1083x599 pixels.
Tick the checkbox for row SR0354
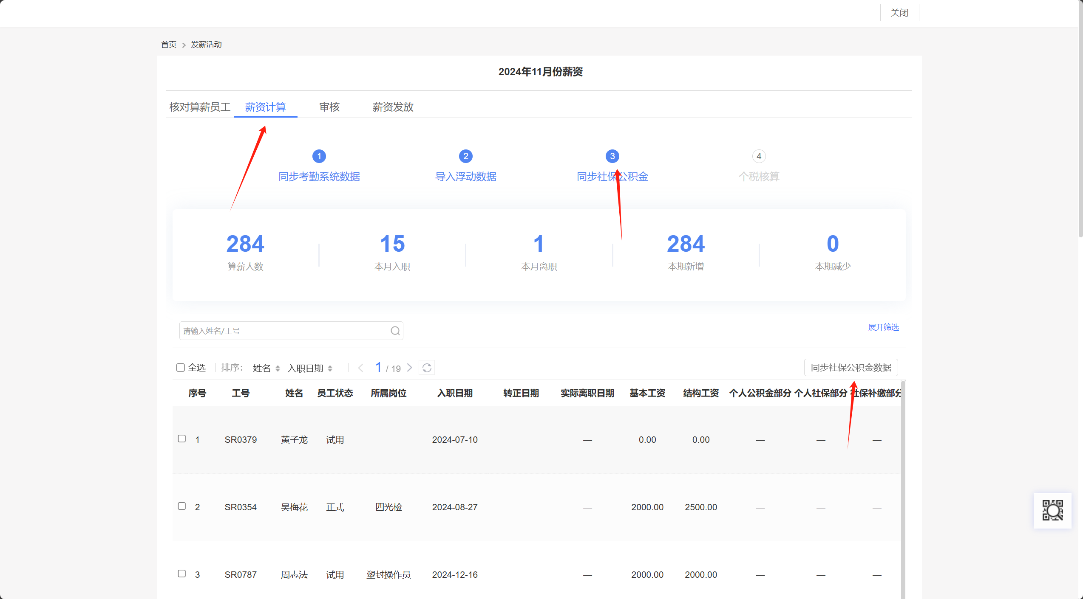point(182,506)
